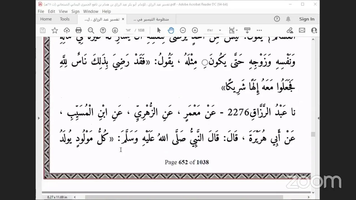Click the cloud upload icon
Viewport: 356px width, 200px height.
click(67, 30)
